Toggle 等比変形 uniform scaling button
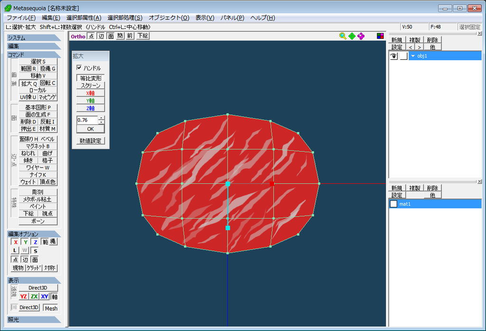 91,78
